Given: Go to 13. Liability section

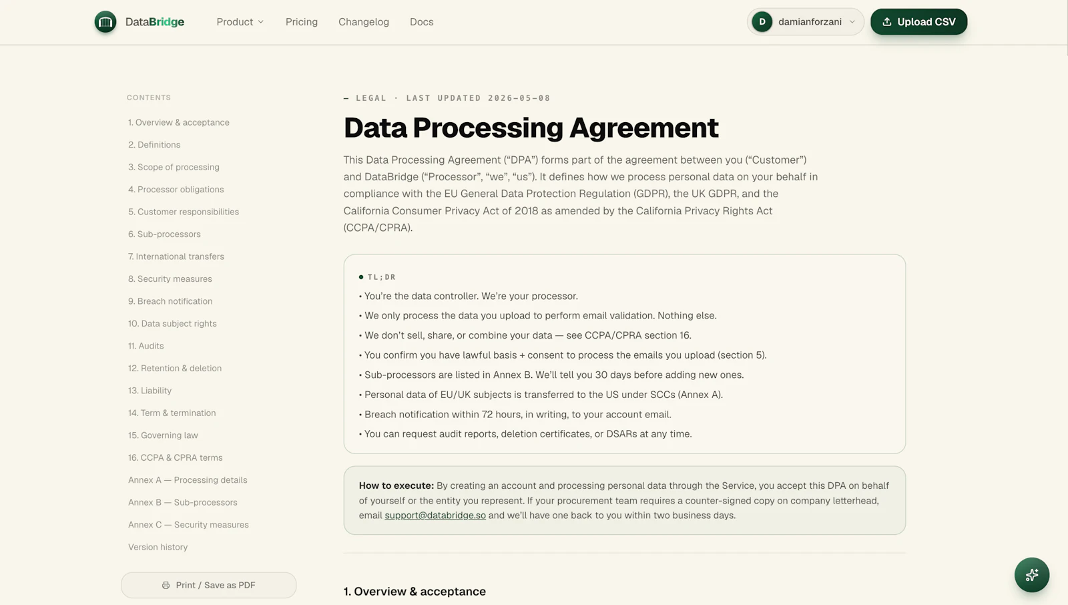Looking at the screenshot, I should (150, 391).
